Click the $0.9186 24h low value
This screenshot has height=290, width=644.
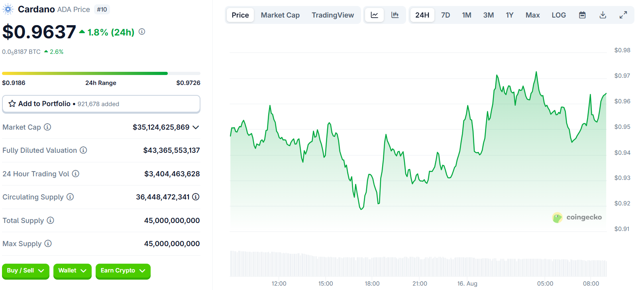14,83
